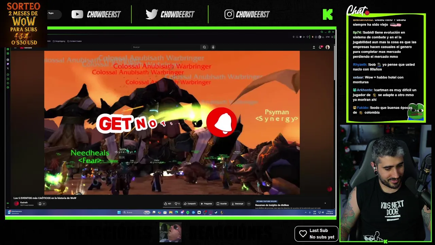
Task: Click the taskbar speaker volume icon
Action: click(x=322, y=212)
